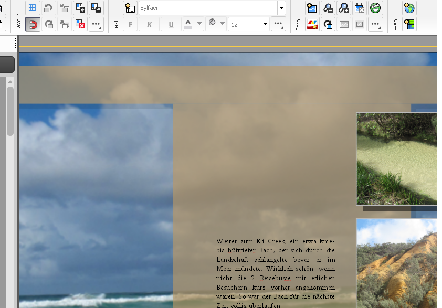This screenshot has width=442, height=308.
Task: Zoom into the photo with plus magnifier
Action: pyautogui.click(x=344, y=8)
